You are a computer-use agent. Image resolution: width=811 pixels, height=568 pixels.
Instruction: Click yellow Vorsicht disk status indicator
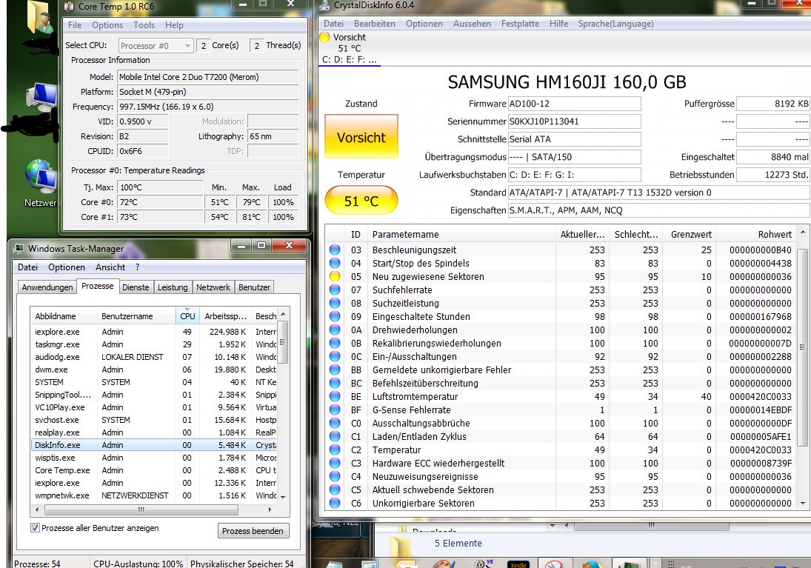[x=324, y=37]
